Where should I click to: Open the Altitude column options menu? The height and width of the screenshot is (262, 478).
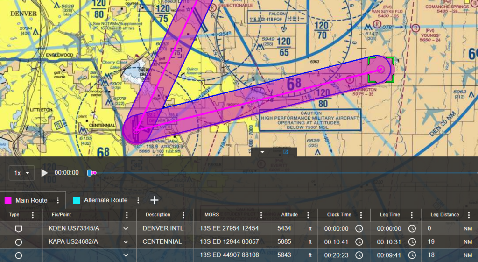(308, 215)
